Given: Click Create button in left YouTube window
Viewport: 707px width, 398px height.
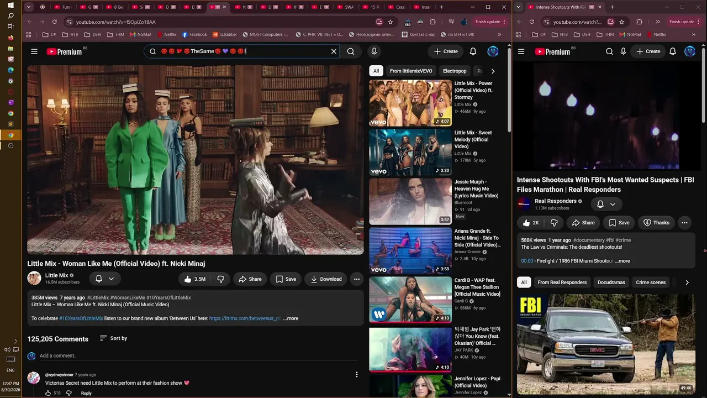Looking at the screenshot, I should pos(446,51).
